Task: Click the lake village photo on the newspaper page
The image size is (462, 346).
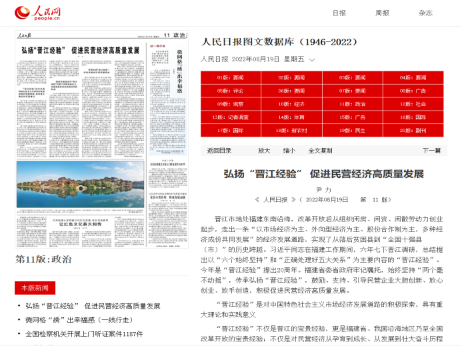Action: click(81, 184)
